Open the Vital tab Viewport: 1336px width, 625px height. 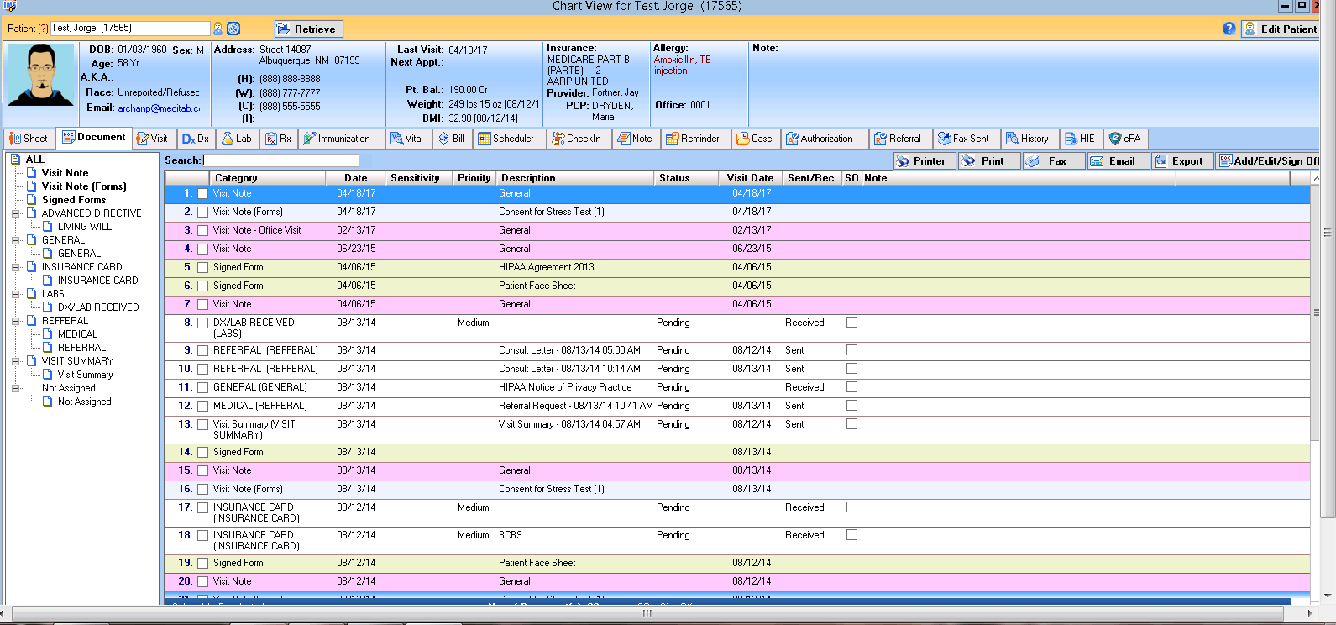tap(407, 139)
